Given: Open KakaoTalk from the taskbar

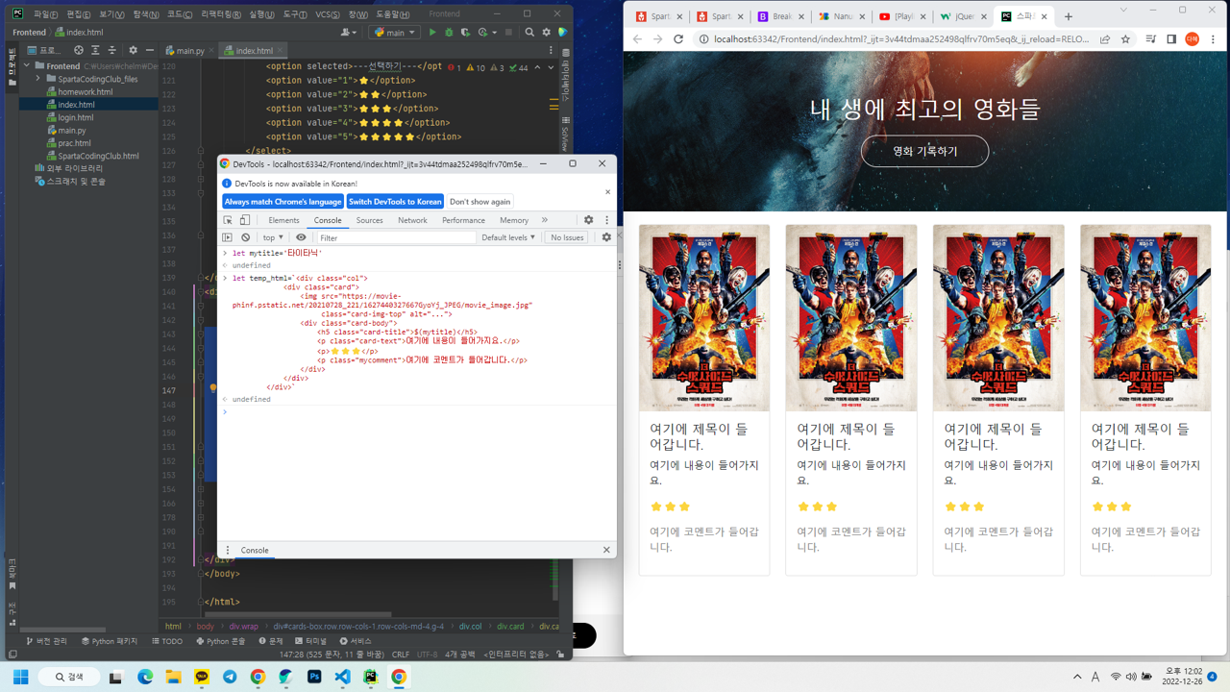Looking at the screenshot, I should point(202,677).
